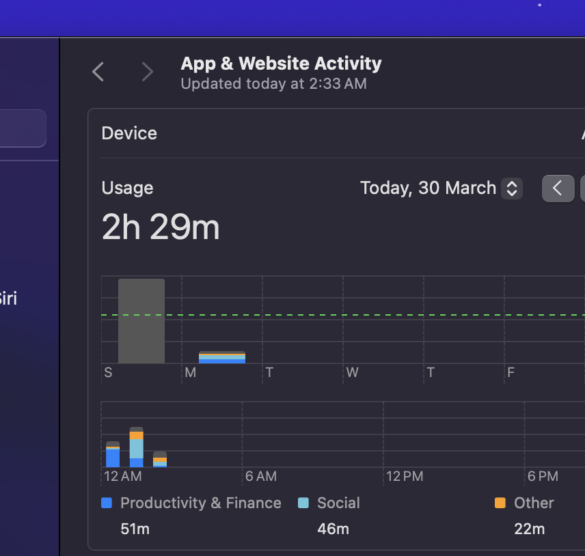
Task: Select Monday's usage bar
Action: (222, 357)
